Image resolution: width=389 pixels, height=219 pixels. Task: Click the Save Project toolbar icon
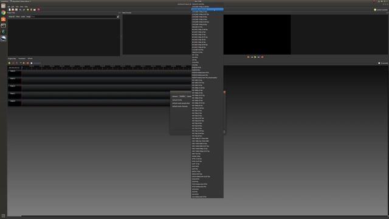point(16,10)
